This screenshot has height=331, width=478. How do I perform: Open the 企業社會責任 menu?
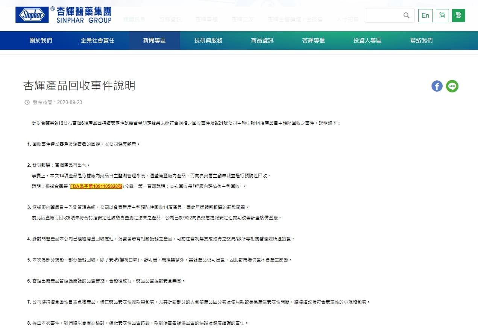97,41
